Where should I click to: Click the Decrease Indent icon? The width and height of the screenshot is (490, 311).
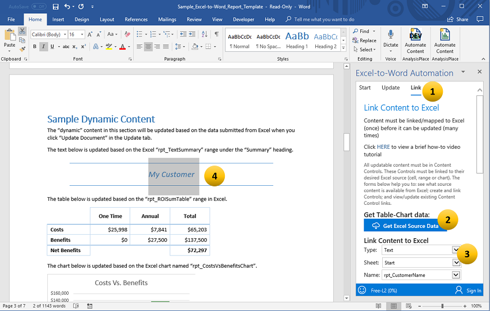click(183, 34)
